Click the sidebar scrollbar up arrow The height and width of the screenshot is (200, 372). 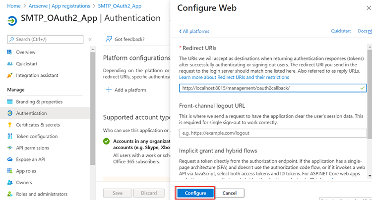click(93, 49)
